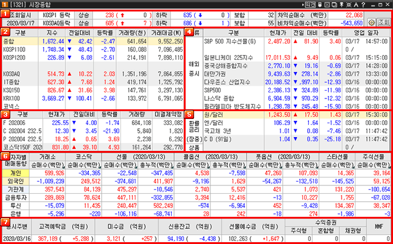
Task: Click 고객예탁금 value 367,189
Action: point(47,239)
